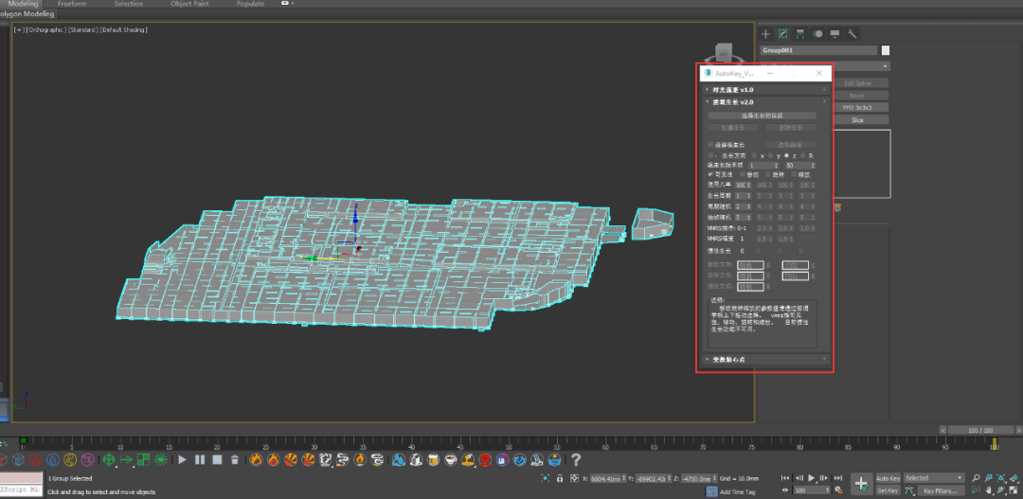Switch to the Freeform ribbon tab
Screen dimensions: 1023x499
coord(72,4)
